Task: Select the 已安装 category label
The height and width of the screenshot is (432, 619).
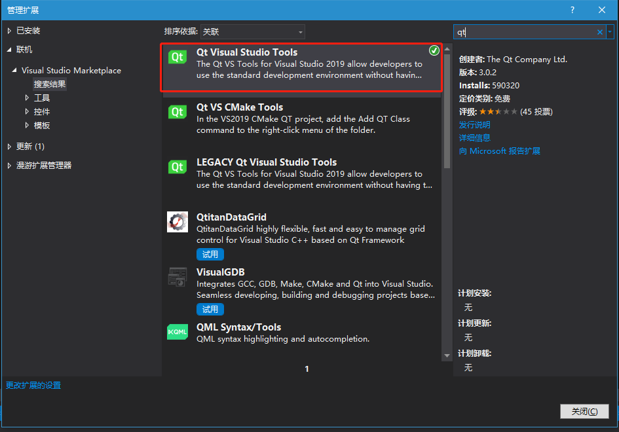Action: 28,31
